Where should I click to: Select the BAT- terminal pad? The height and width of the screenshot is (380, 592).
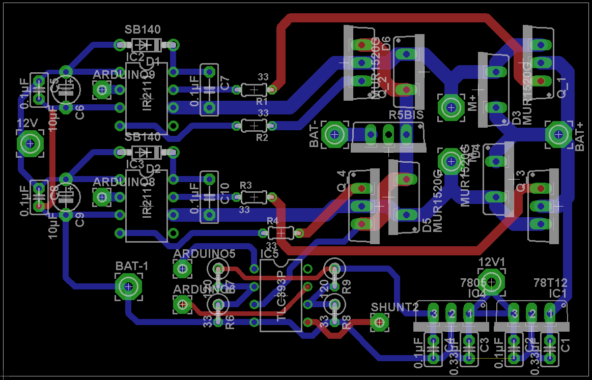tap(334, 134)
